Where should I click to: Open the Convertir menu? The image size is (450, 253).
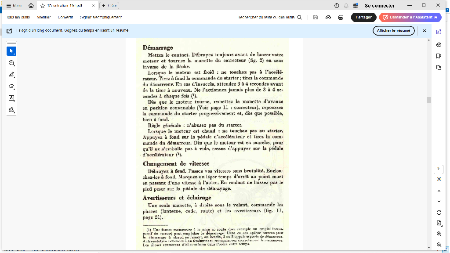coord(65,17)
